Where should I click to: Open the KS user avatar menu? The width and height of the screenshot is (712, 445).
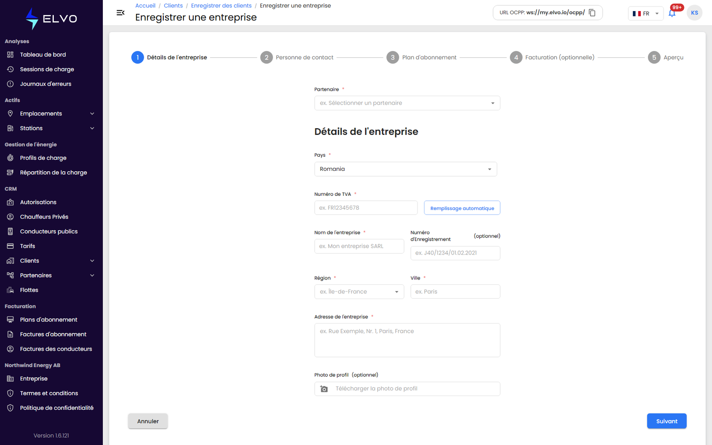(x=694, y=13)
